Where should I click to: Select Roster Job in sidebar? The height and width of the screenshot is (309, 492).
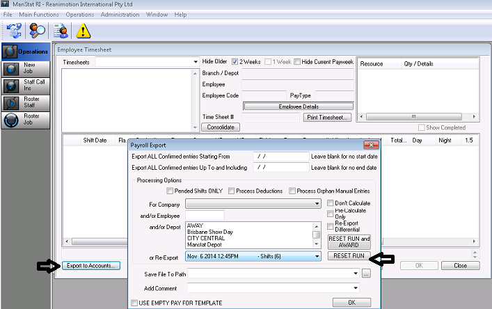point(26,119)
